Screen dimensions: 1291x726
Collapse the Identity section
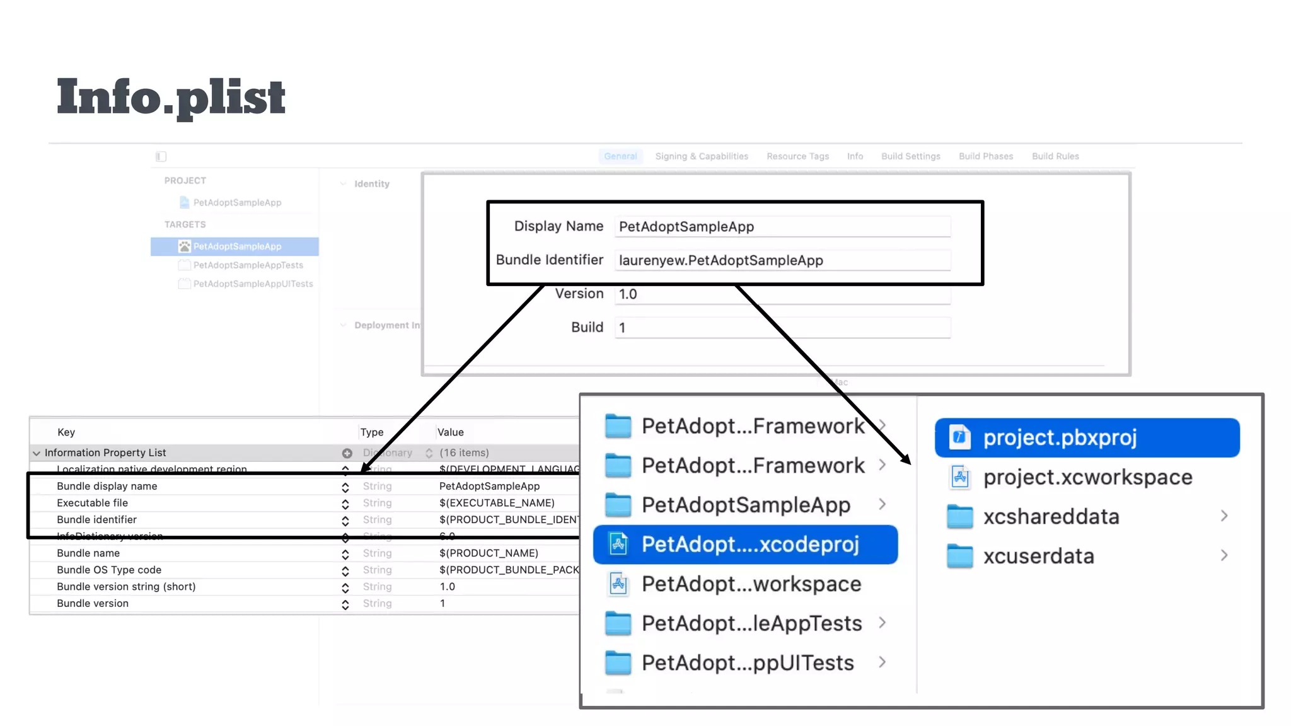(x=344, y=184)
